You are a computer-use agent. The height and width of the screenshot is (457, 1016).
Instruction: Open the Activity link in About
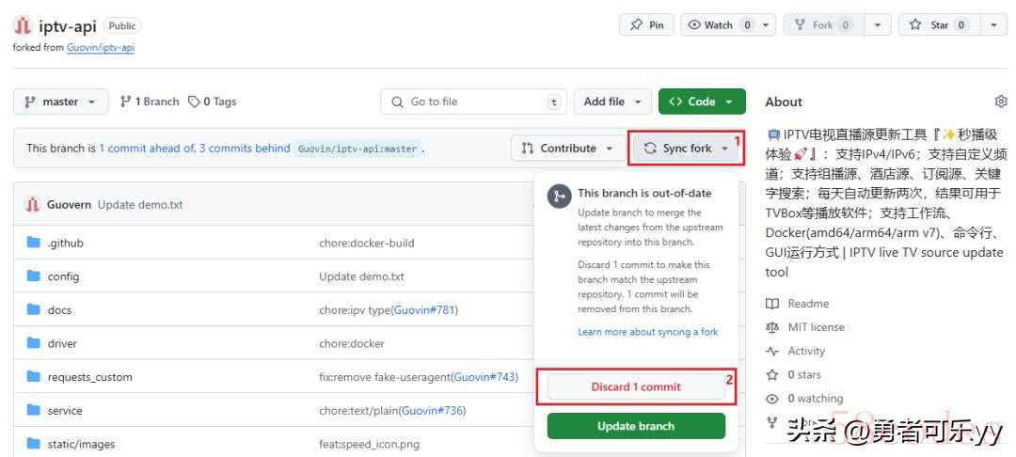coord(806,351)
